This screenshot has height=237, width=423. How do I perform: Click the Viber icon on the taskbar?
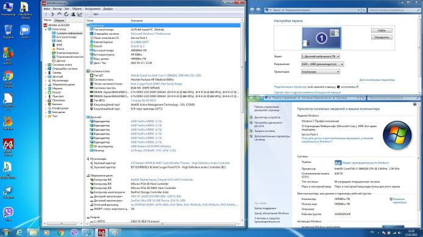[74, 232]
